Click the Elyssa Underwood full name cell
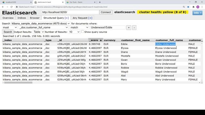The width and height of the screenshot is (205, 115). (x=166, y=48)
